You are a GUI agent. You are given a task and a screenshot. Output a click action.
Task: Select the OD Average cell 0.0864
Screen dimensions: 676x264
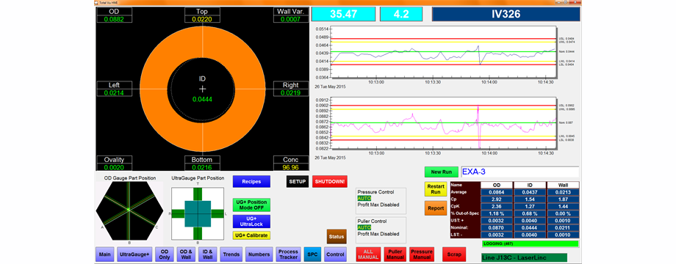pyautogui.click(x=497, y=192)
